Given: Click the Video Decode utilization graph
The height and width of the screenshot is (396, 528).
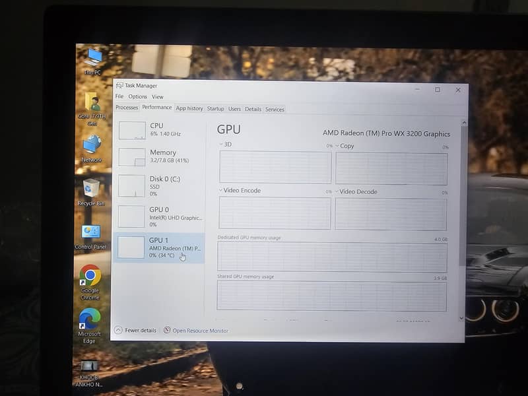Looking at the screenshot, I should 391,214.
